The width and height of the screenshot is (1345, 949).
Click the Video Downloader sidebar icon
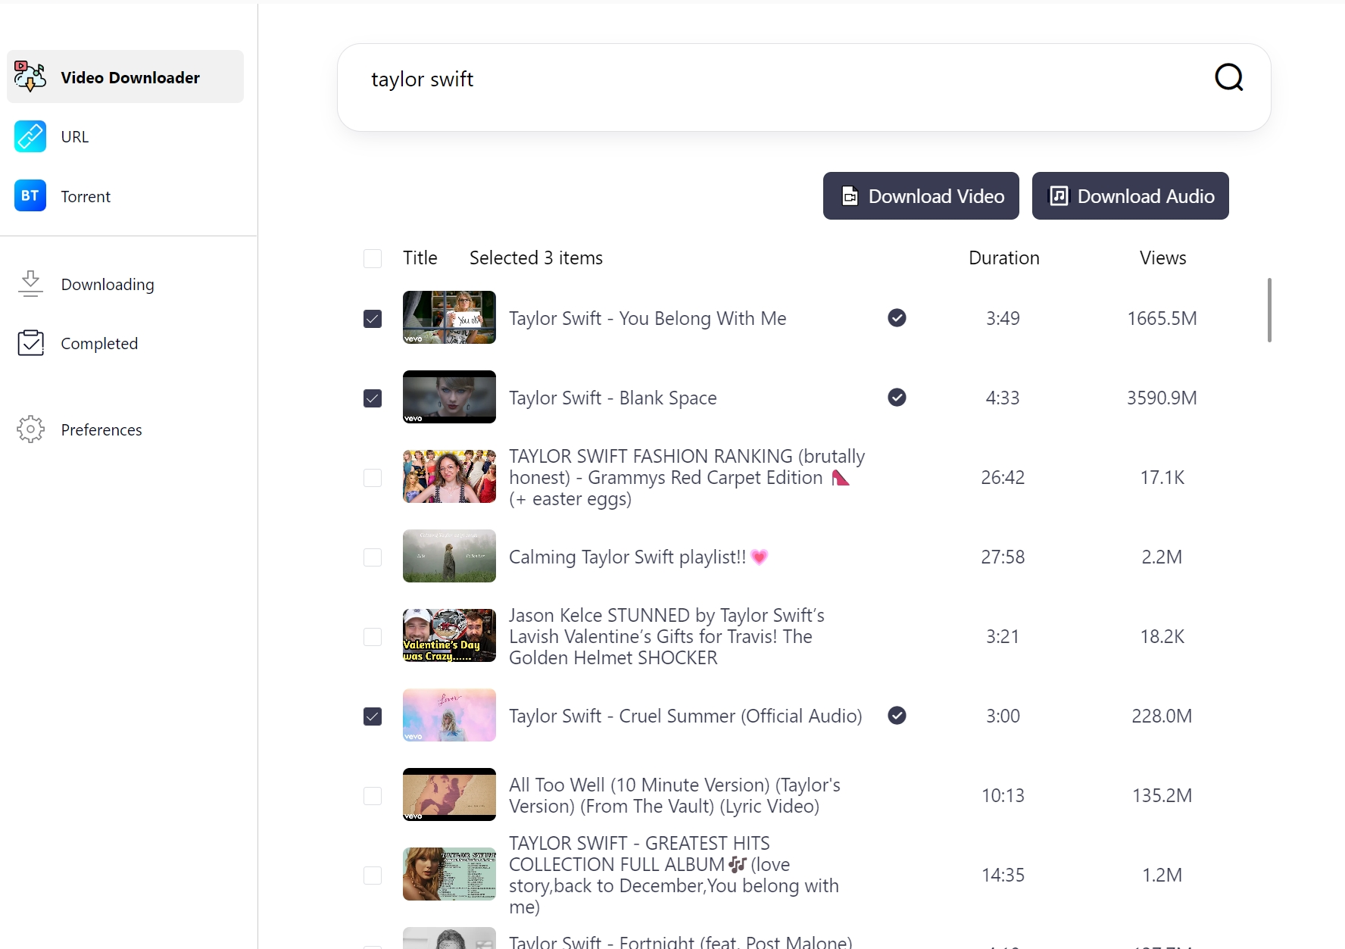click(x=30, y=77)
